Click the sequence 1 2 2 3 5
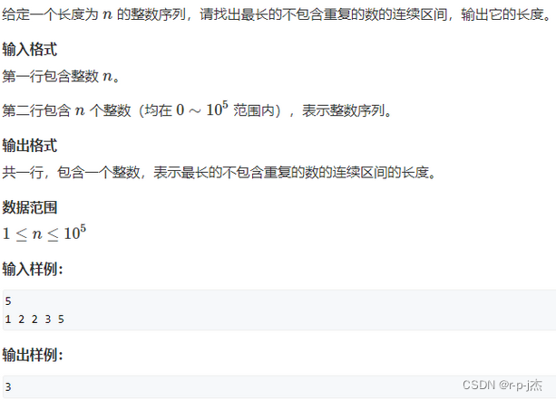The width and height of the screenshot is (556, 400). coord(34,319)
